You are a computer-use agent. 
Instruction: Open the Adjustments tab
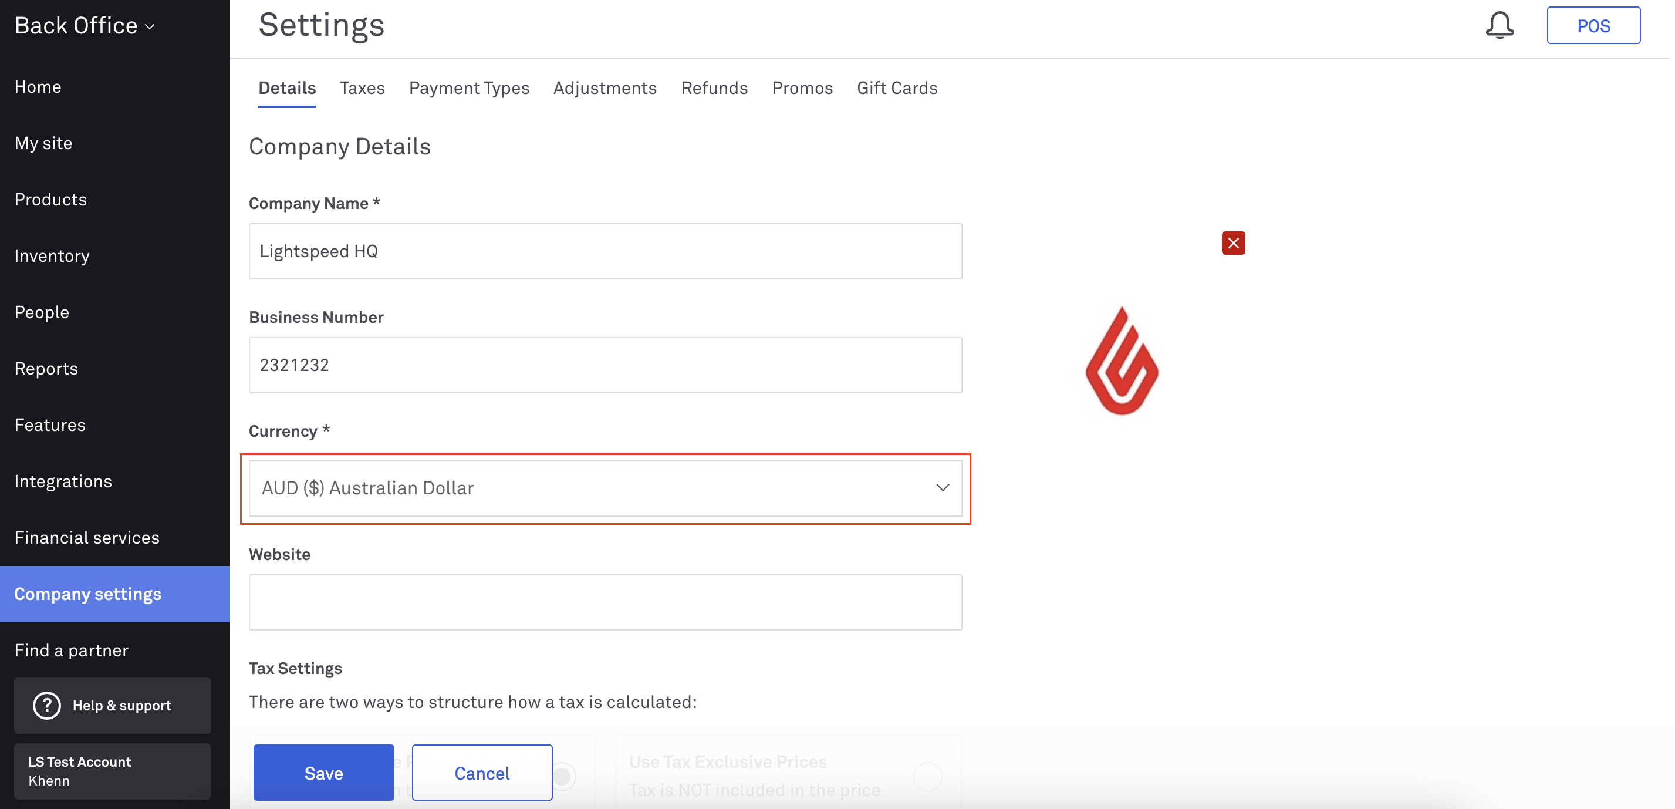(x=605, y=88)
